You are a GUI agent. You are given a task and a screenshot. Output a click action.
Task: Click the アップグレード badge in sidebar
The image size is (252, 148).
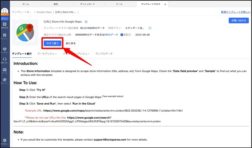click(x=5, y=19)
